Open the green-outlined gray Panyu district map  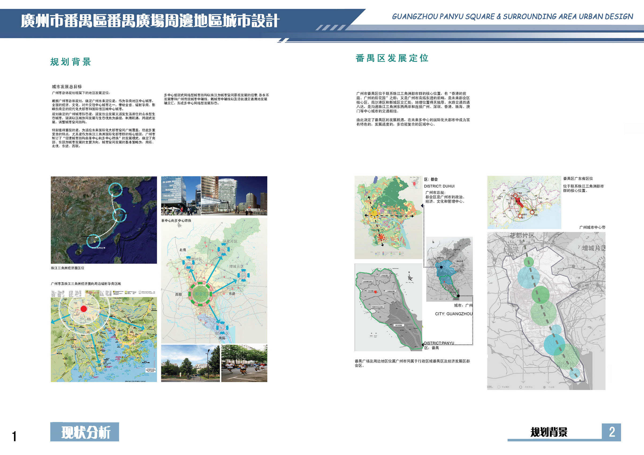[x=388, y=307]
